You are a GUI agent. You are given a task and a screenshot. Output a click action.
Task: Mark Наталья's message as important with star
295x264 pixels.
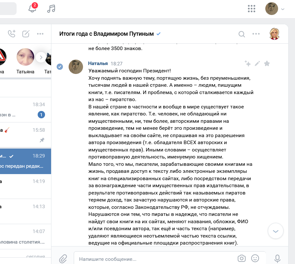pos(267,63)
